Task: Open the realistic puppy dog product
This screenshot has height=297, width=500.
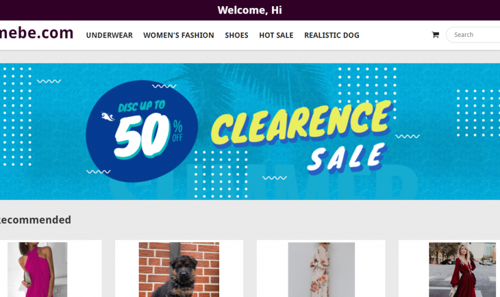Action: coord(179,270)
